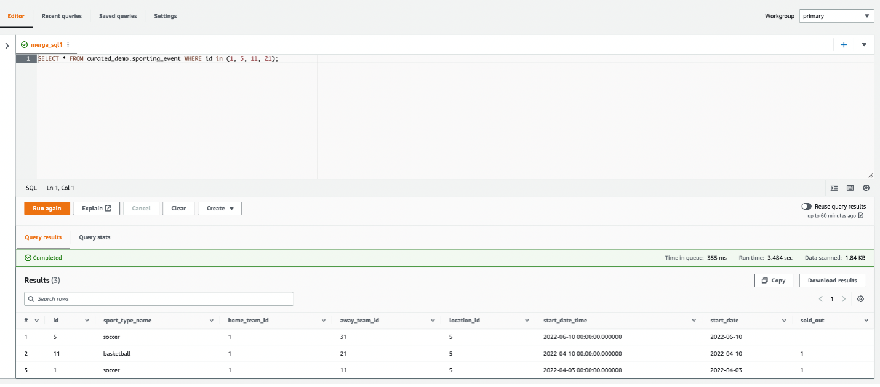Go to next results page arrow
The image size is (880, 387).
pyautogui.click(x=844, y=299)
